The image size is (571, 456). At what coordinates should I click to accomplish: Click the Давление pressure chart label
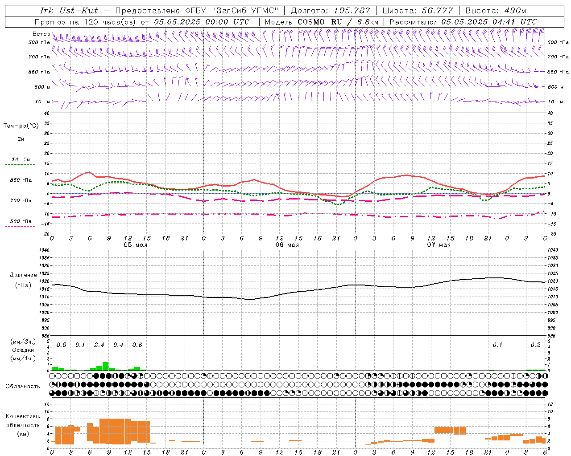(23, 275)
